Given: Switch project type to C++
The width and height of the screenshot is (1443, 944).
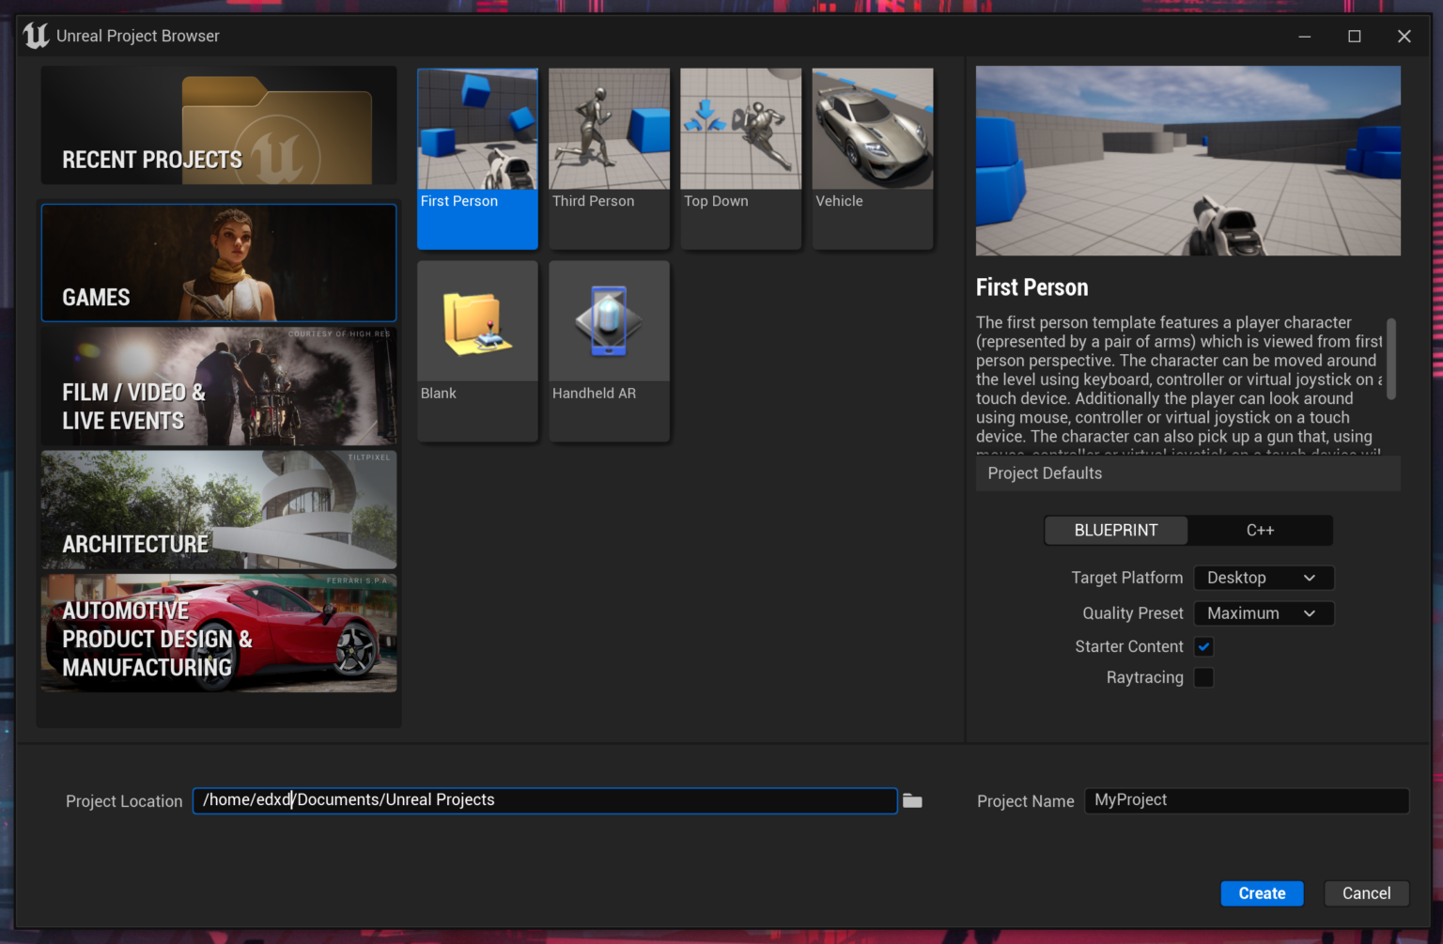Looking at the screenshot, I should pos(1260,531).
